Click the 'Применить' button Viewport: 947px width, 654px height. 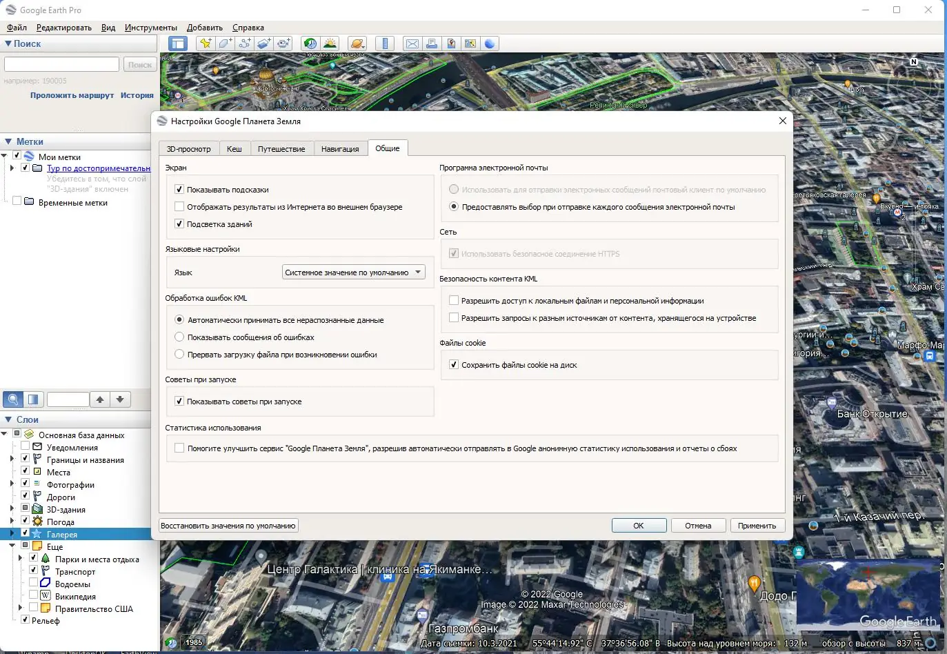tap(757, 526)
